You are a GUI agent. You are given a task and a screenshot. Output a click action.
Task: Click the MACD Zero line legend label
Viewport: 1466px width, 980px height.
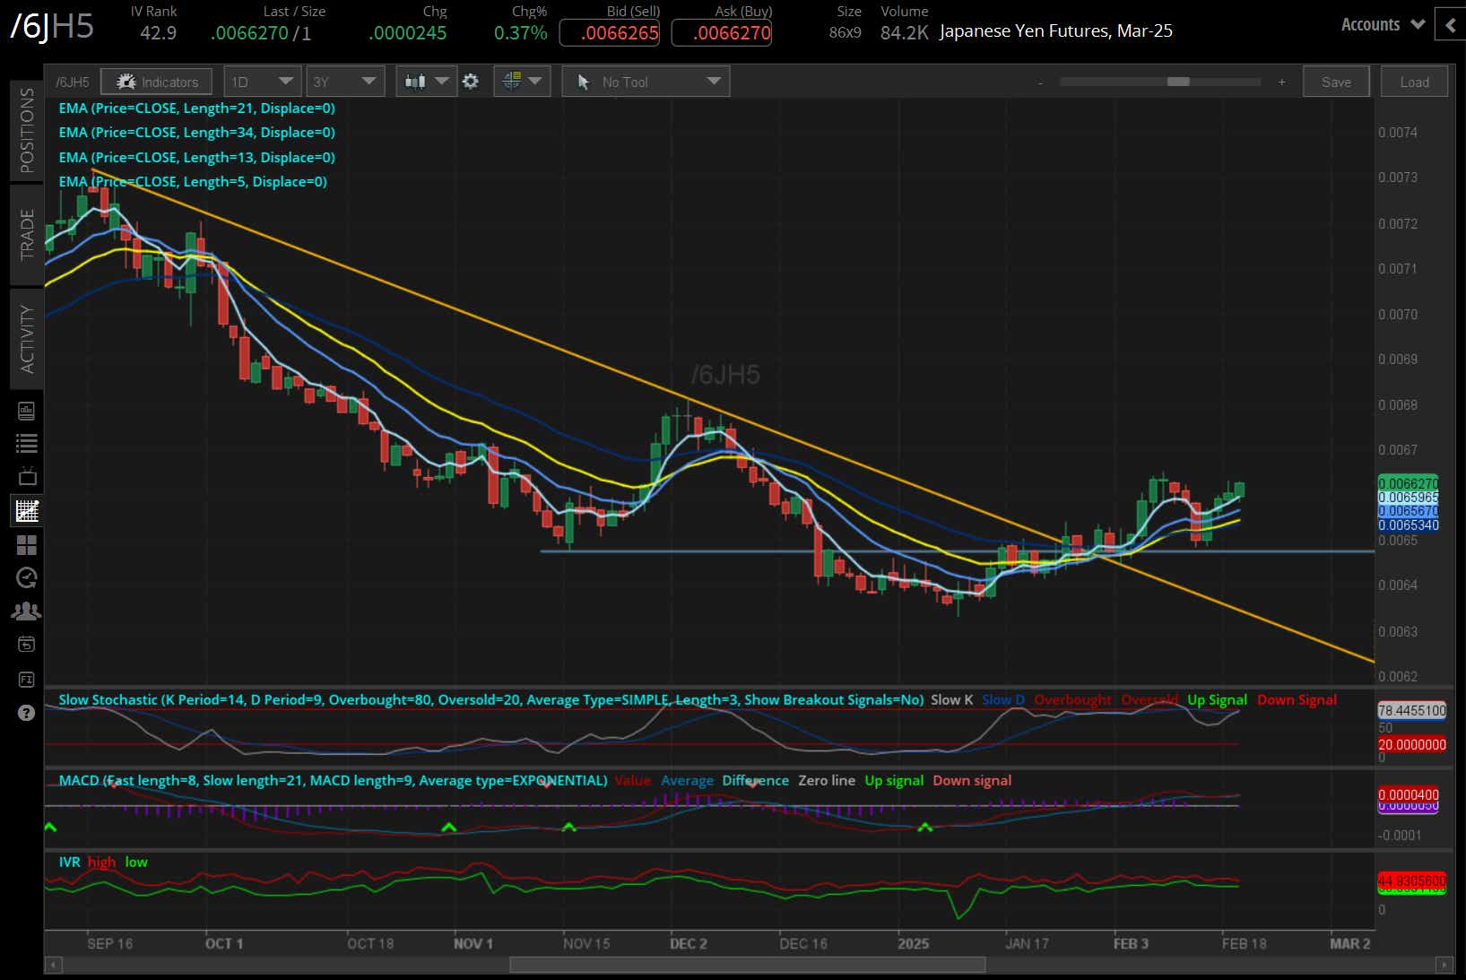pyautogui.click(x=827, y=781)
